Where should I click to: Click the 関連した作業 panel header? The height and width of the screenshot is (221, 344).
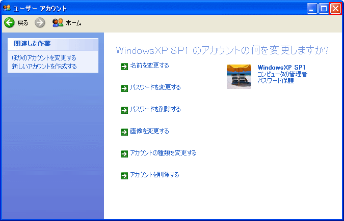[53, 44]
